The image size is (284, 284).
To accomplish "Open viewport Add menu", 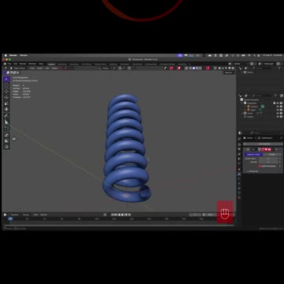I will [x=47, y=68].
